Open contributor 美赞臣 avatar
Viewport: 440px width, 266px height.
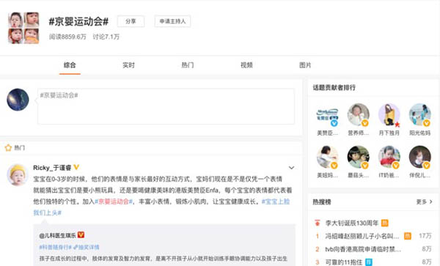click(x=327, y=115)
